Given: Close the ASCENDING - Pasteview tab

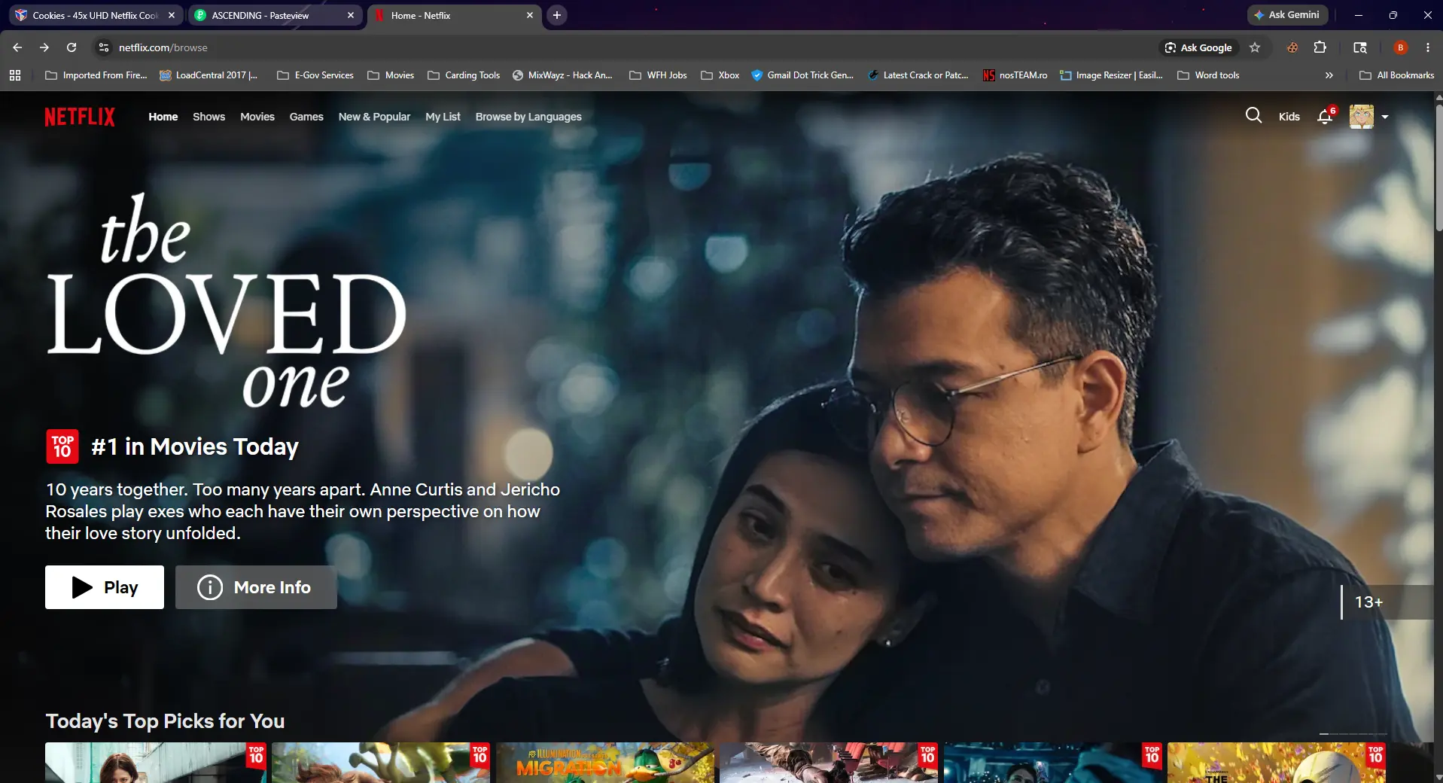Looking at the screenshot, I should click(351, 15).
